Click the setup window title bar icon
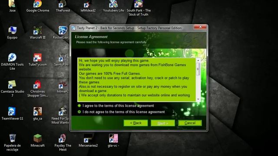The image size is (278, 156). (x=73, y=28)
